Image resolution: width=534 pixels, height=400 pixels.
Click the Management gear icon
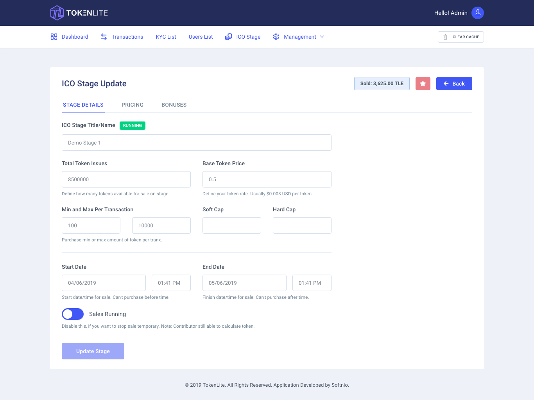click(x=276, y=37)
